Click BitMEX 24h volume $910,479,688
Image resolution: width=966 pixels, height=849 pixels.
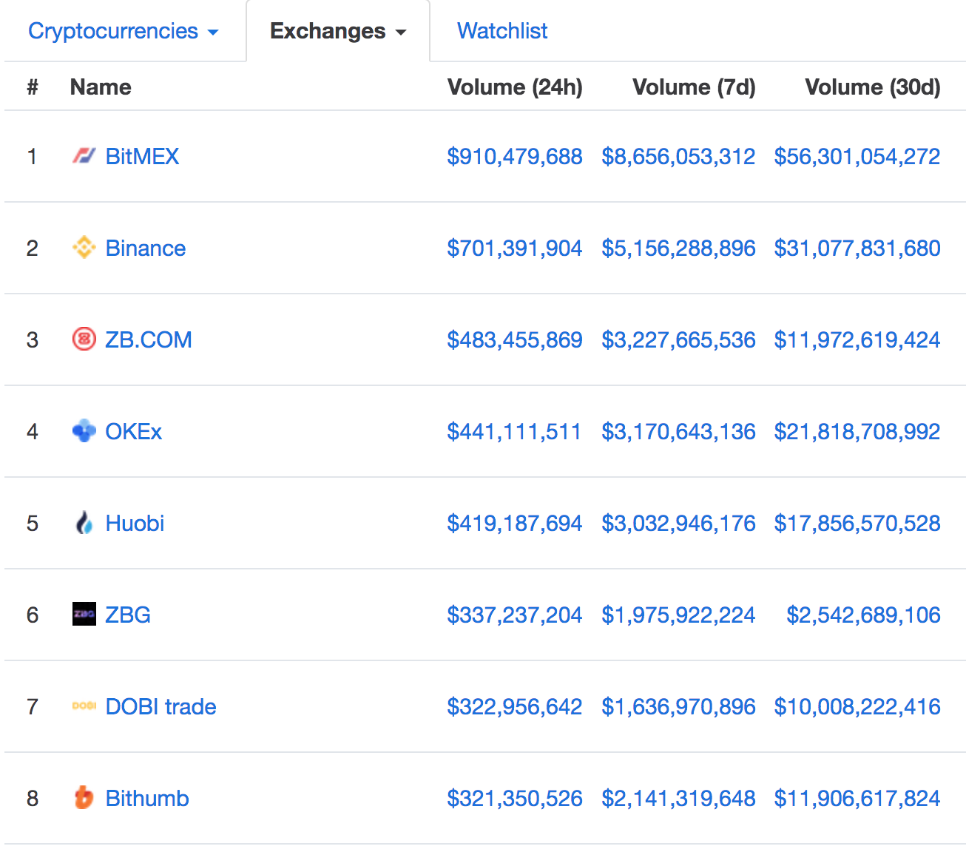[515, 156]
